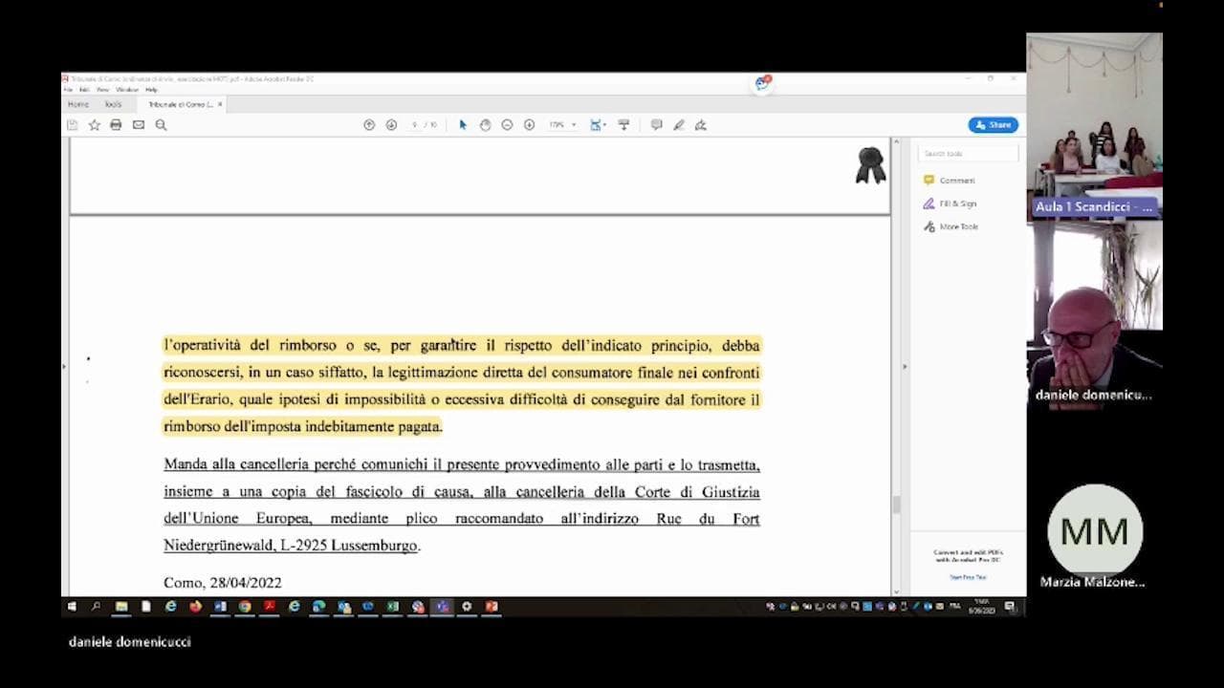This screenshot has height=688, width=1224.
Task: Open Windows taskbar search
Action: [96, 606]
